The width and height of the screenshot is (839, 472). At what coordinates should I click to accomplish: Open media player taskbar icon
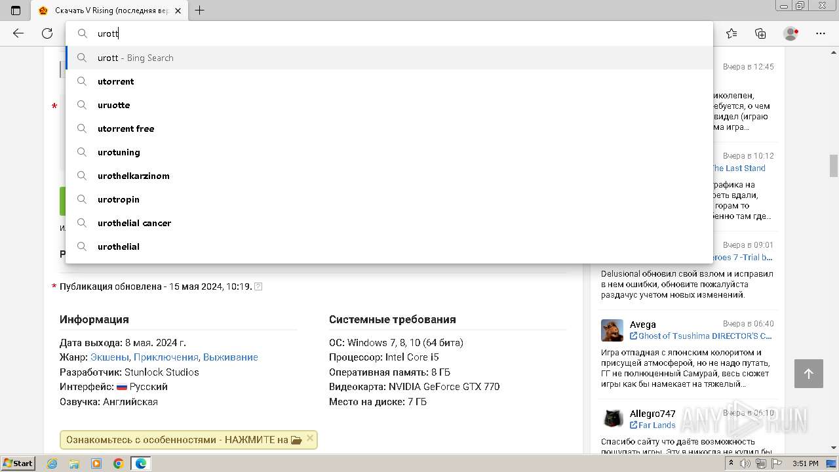click(x=96, y=463)
